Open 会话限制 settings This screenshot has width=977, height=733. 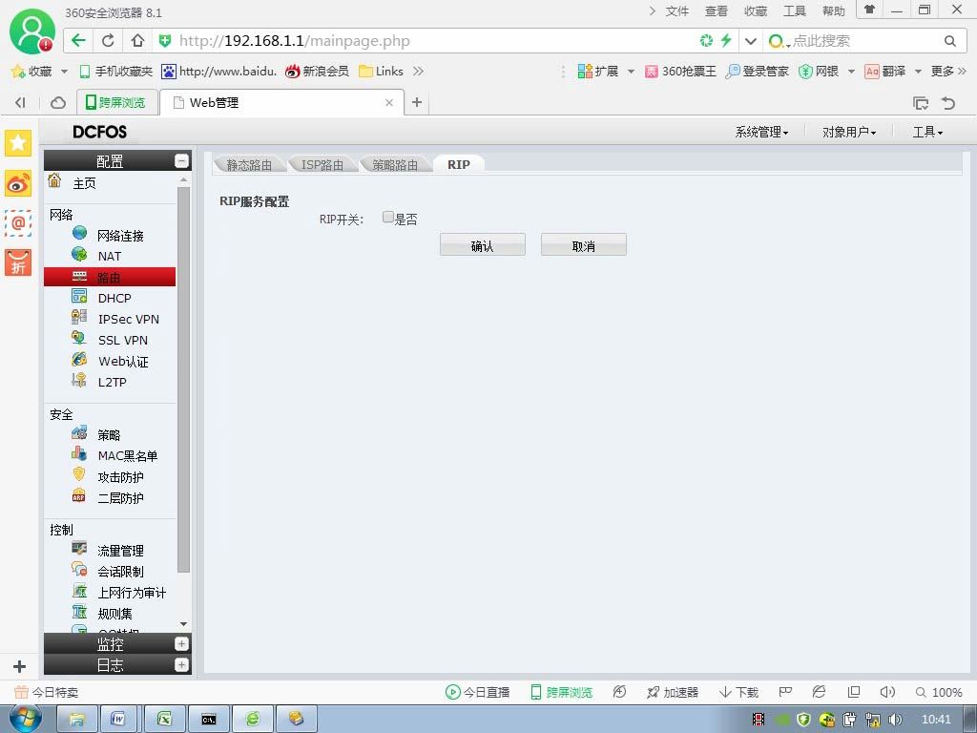click(121, 572)
